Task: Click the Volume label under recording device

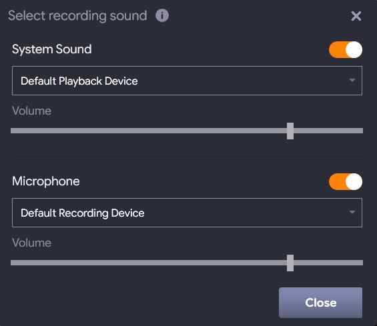Action: coord(31,243)
